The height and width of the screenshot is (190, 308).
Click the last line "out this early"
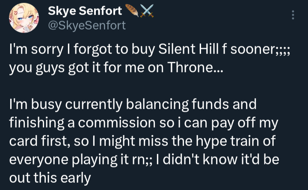point(50,177)
